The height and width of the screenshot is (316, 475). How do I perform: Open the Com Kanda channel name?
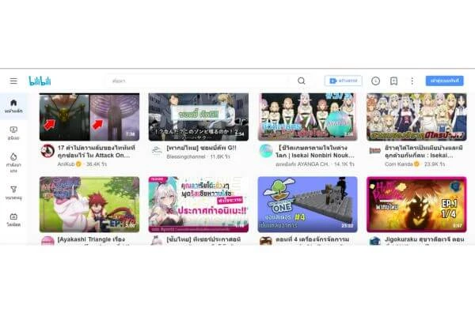click(x=399, y=164)
